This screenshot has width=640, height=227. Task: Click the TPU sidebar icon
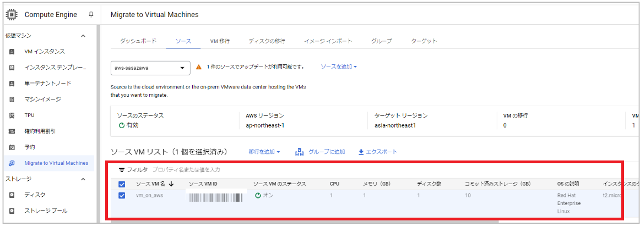click(12, 115)
